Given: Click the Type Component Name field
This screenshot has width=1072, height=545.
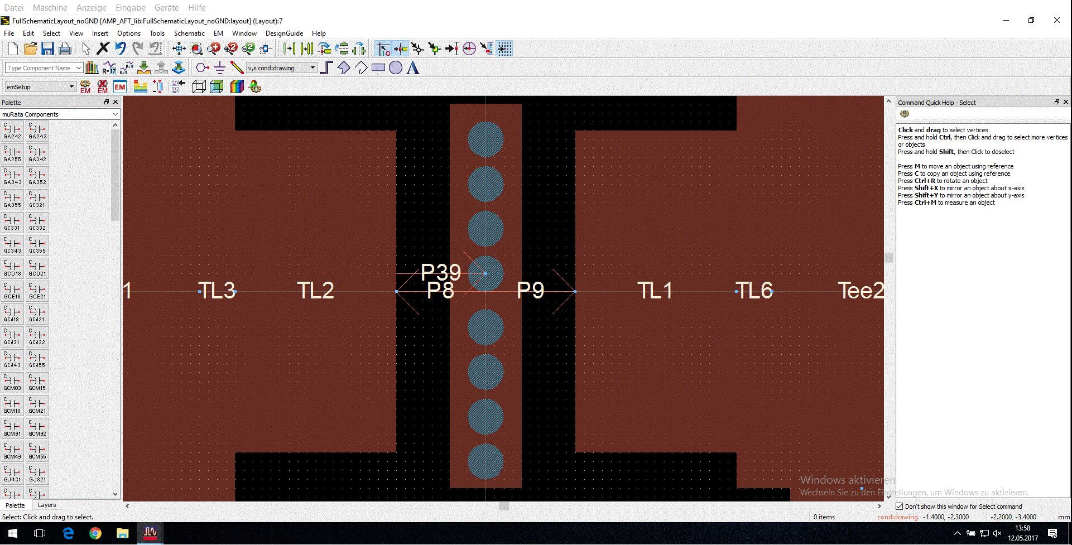Looking at the screenshot, I should tap(44, 68).
